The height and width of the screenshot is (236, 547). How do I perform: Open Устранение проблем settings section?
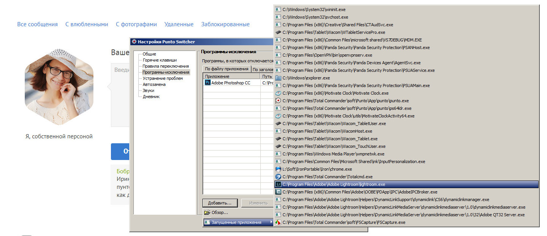pyautogui.click(x=163, y=78)
